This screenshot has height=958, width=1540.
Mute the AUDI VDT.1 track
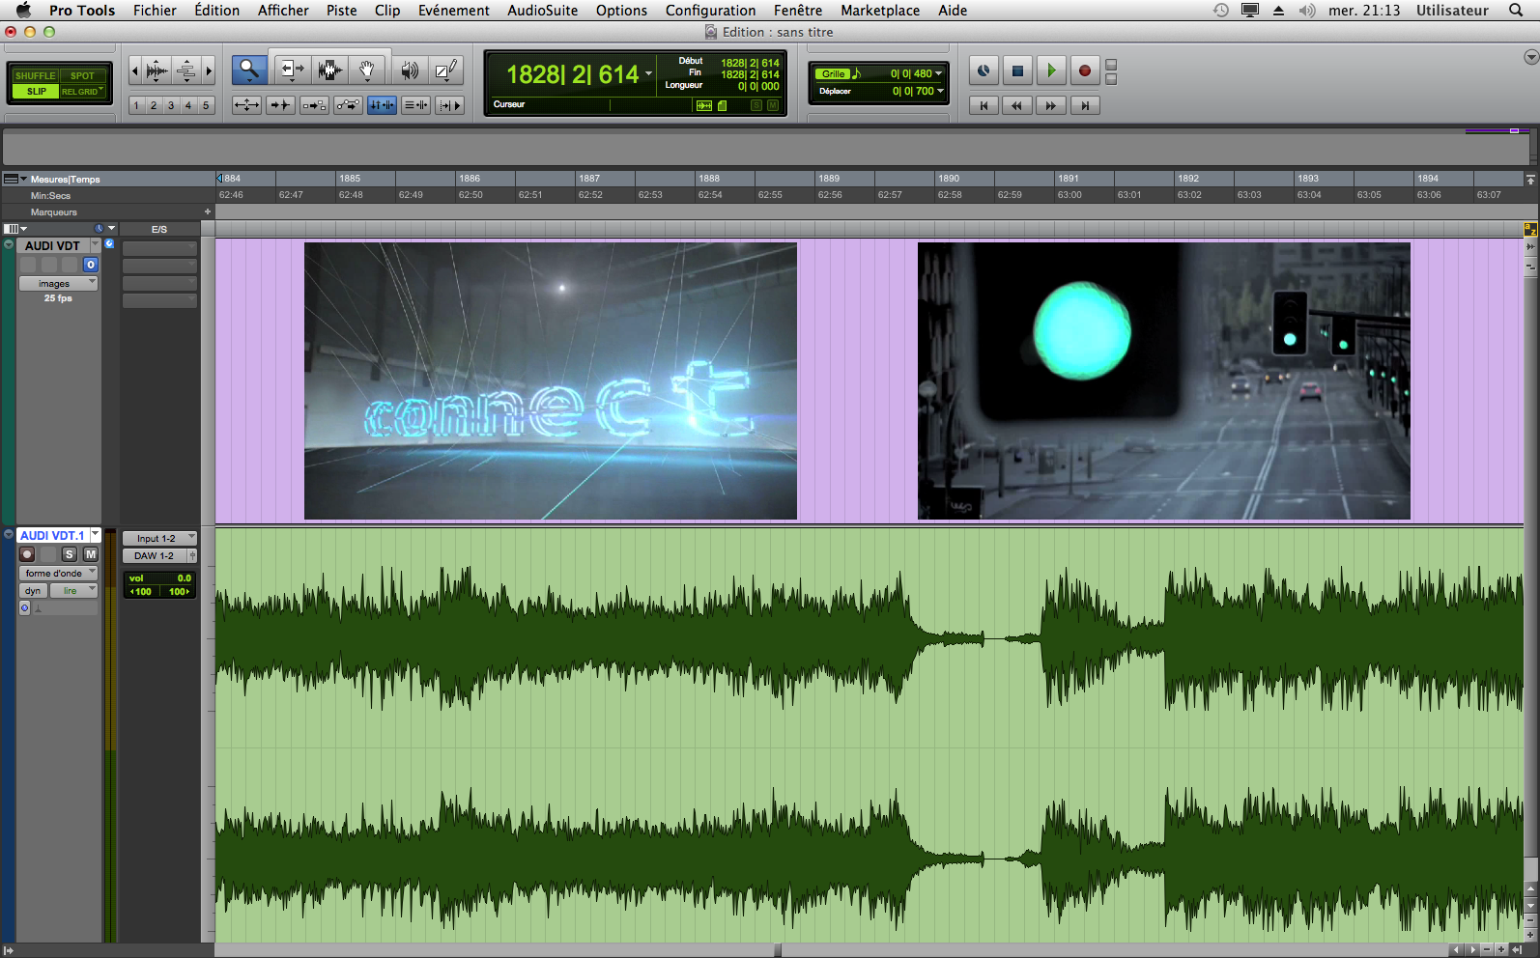[90, 554]
